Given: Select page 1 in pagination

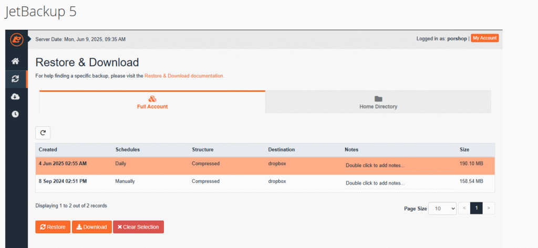Looking at the screenshot, I should (476, 208).
